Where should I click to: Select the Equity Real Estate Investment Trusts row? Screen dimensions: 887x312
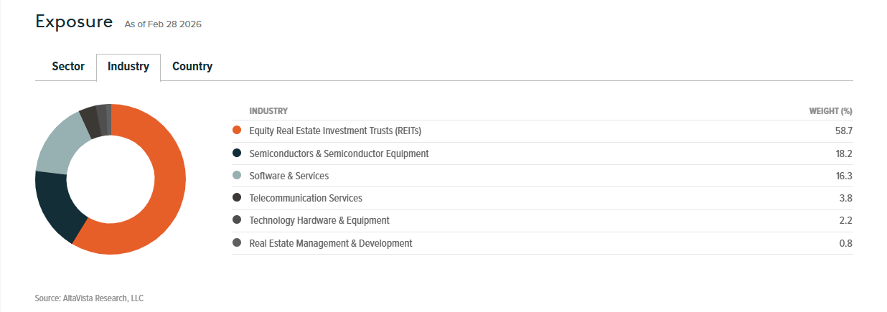pyautogui.click(x=334, y=131)
